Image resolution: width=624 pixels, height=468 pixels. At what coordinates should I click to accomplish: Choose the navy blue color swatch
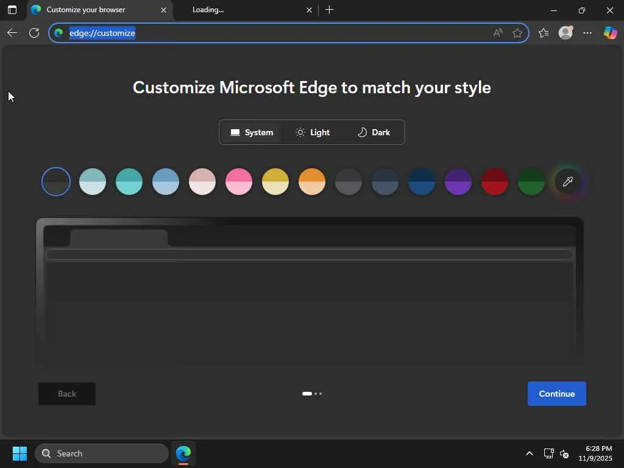[x=422, y=182]
